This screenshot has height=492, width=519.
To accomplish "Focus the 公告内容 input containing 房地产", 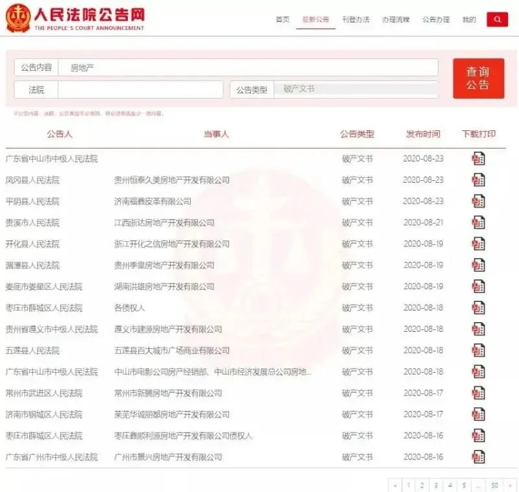I will point(248,67).
